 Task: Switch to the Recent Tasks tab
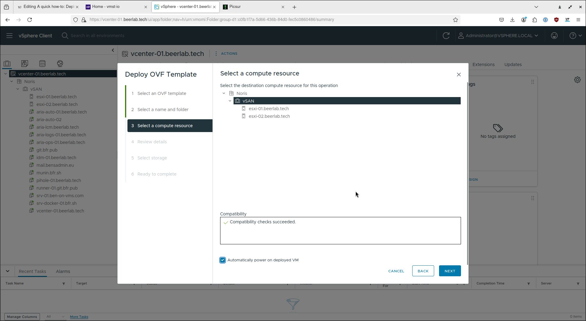[32, 271]
